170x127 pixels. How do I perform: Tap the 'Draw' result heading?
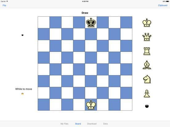click(85, 13)
